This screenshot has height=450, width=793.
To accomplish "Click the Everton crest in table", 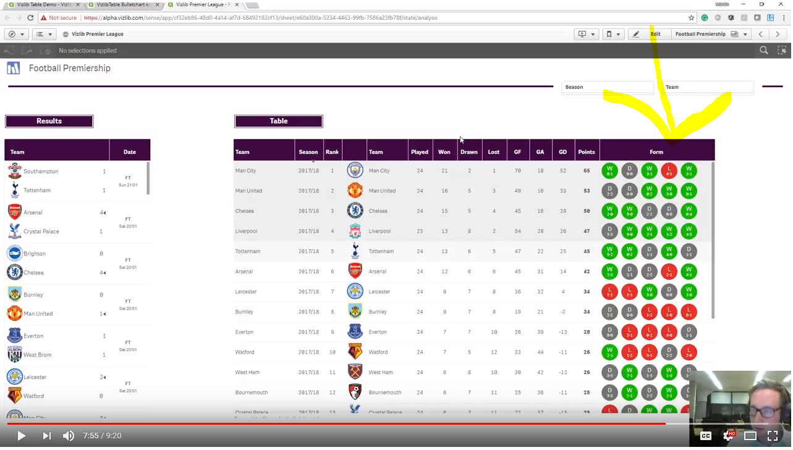I will [355, 331].
